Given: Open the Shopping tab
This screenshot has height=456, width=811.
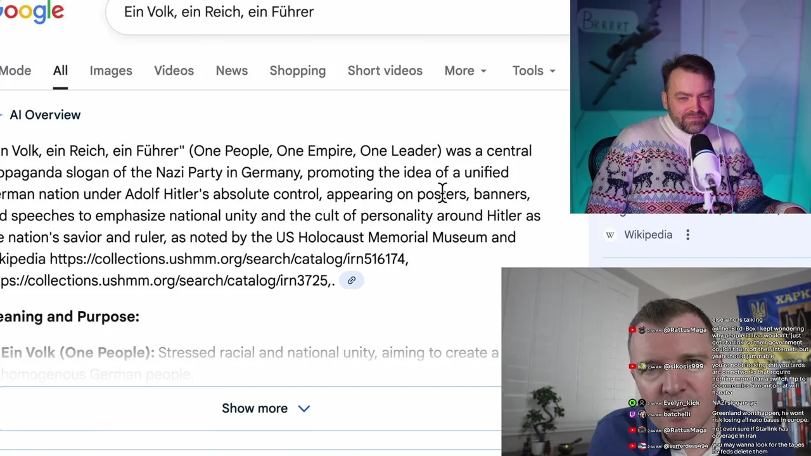Looking at the screenshot, I should pos(297,71).
